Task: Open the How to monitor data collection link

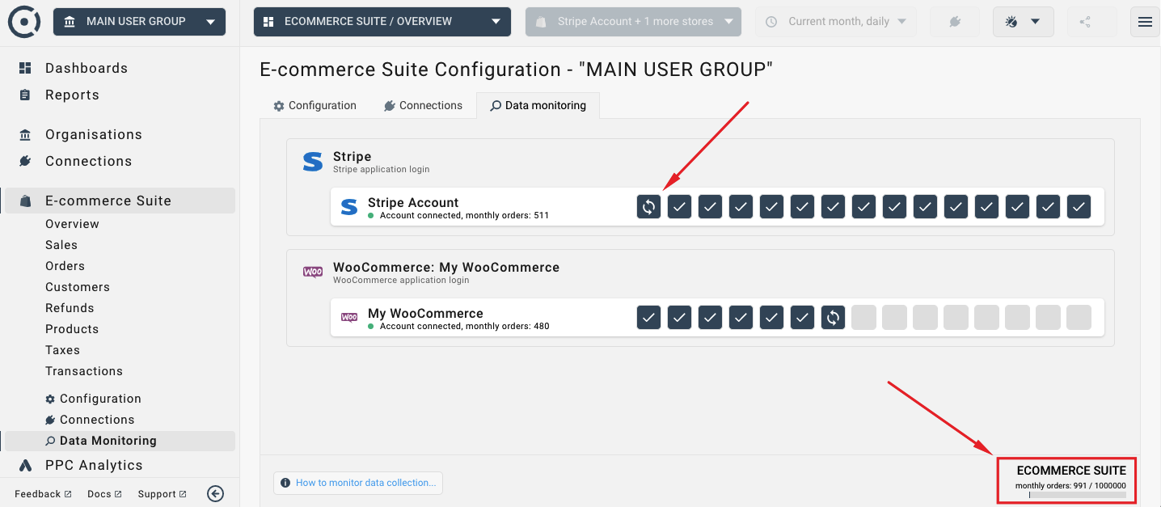Action: click(358, 483)
